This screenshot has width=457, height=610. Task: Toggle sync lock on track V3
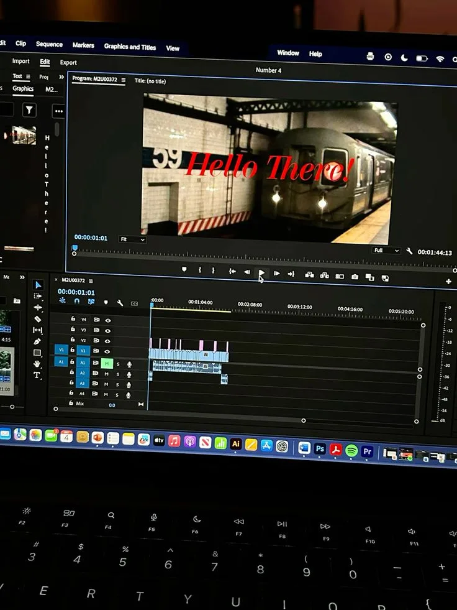96,330
